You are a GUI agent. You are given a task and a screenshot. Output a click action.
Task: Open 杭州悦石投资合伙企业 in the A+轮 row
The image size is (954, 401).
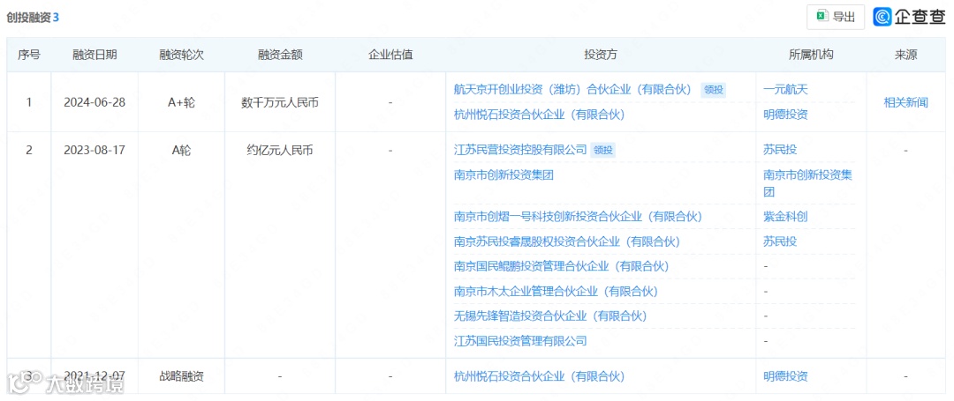click(x=539, y=114)
